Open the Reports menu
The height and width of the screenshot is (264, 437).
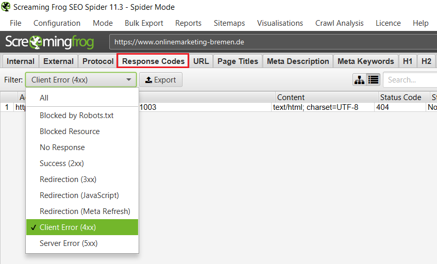point(188,23)
